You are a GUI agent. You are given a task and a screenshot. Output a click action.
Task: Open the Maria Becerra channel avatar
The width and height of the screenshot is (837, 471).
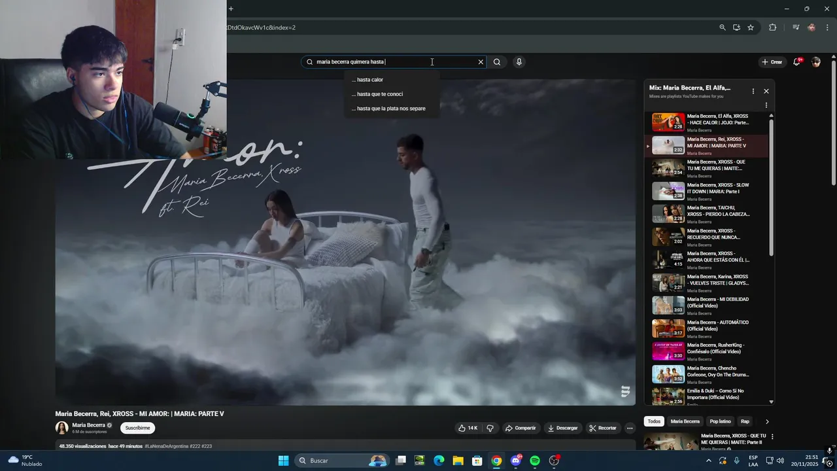pos(61,428)
